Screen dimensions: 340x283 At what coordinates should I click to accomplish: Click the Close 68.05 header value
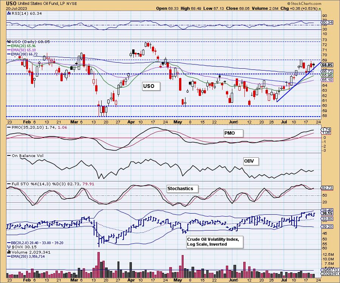(238, 8)
